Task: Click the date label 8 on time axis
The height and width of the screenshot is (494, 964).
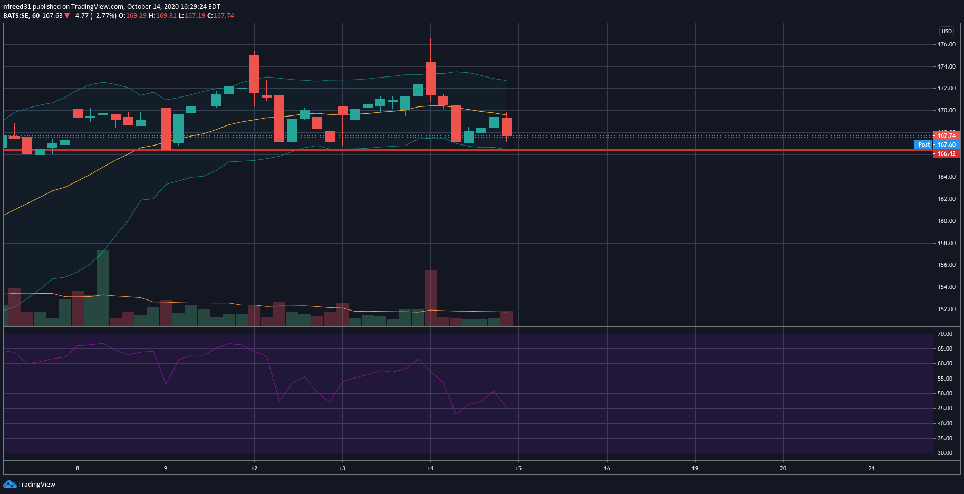Action: [x=78, y=468]
